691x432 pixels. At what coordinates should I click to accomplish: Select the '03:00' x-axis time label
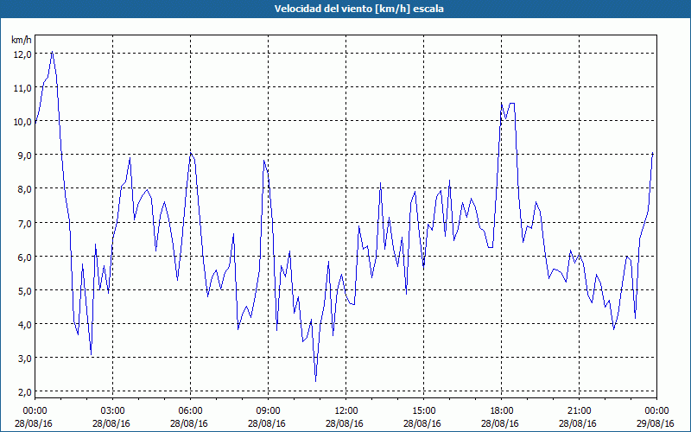(112, 411)
